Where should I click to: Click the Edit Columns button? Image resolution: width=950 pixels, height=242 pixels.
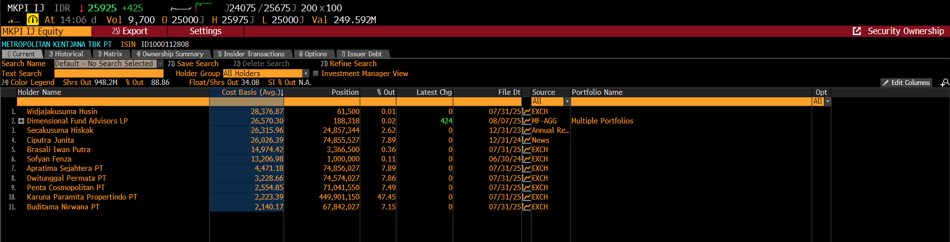[x=906, y=82]
